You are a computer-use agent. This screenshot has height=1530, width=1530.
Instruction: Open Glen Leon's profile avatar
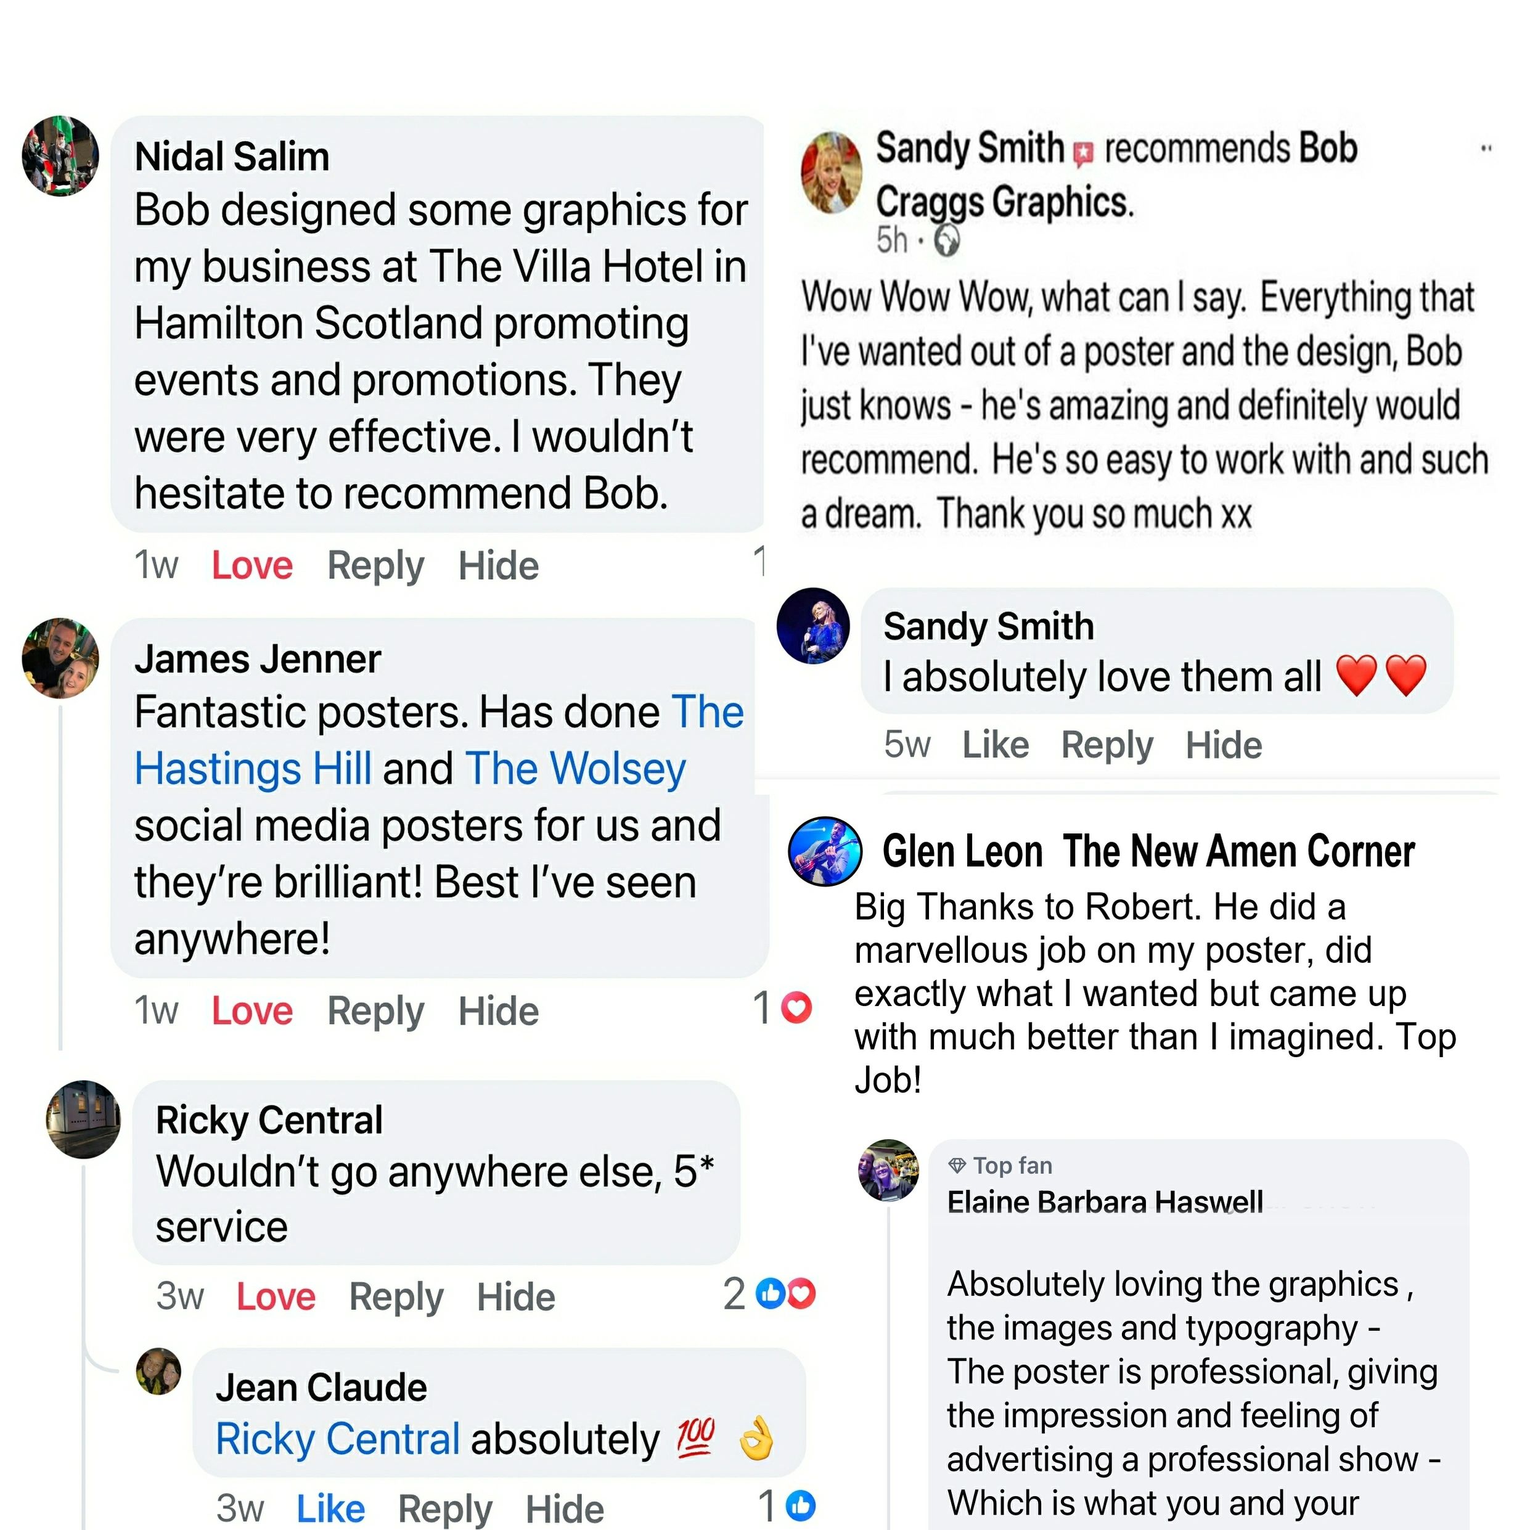pos(824,851)
